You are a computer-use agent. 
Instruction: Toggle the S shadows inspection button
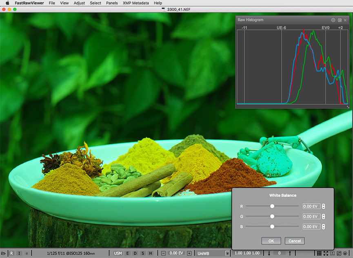143,254
